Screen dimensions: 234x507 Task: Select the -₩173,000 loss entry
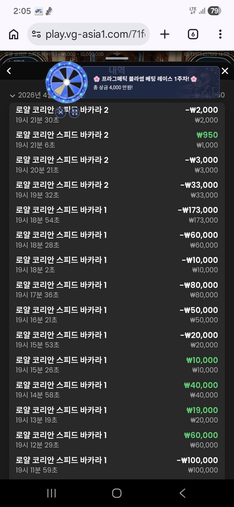117,215
